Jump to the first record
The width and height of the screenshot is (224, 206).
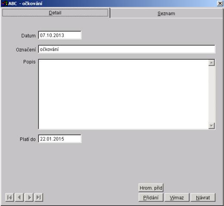[x=9, y=197]
